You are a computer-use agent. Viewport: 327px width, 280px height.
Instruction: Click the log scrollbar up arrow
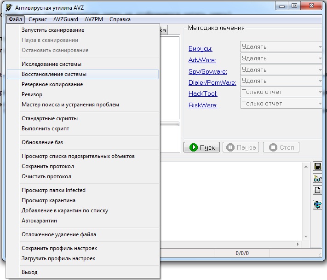306,167
